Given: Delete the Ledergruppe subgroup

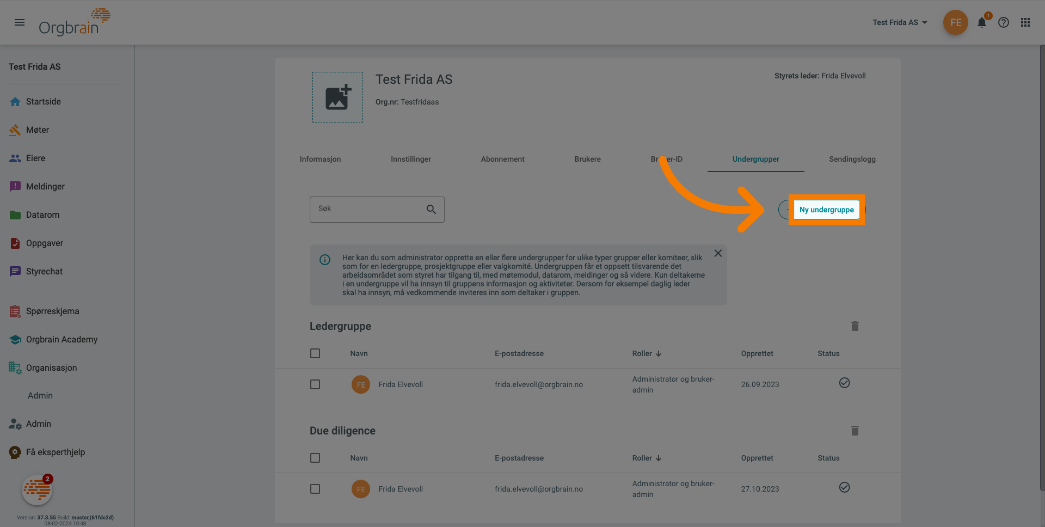Looking at the screenshot, I should click(x=855, y=326).
